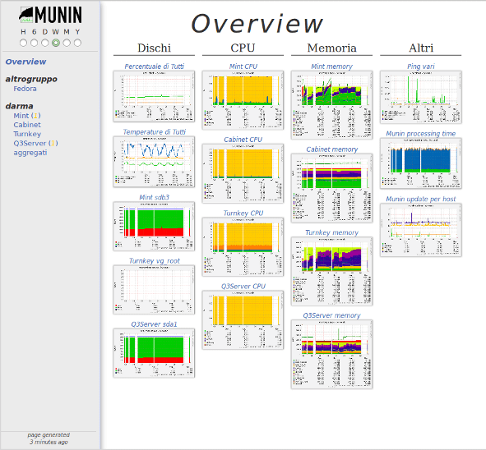The width and height of the screenshot is (486, 450).
Task: Open the aggregati sidebar entry
Action: (x=30, y=153)
